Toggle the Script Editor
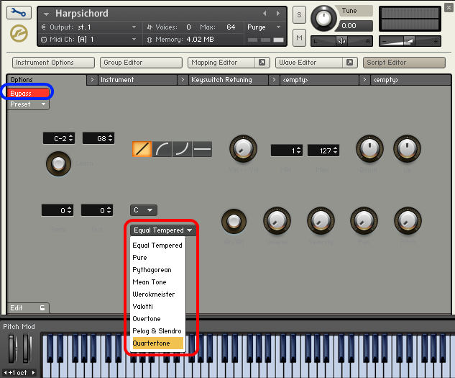Viewport: 455px width, 378px height. pos(404,63)
